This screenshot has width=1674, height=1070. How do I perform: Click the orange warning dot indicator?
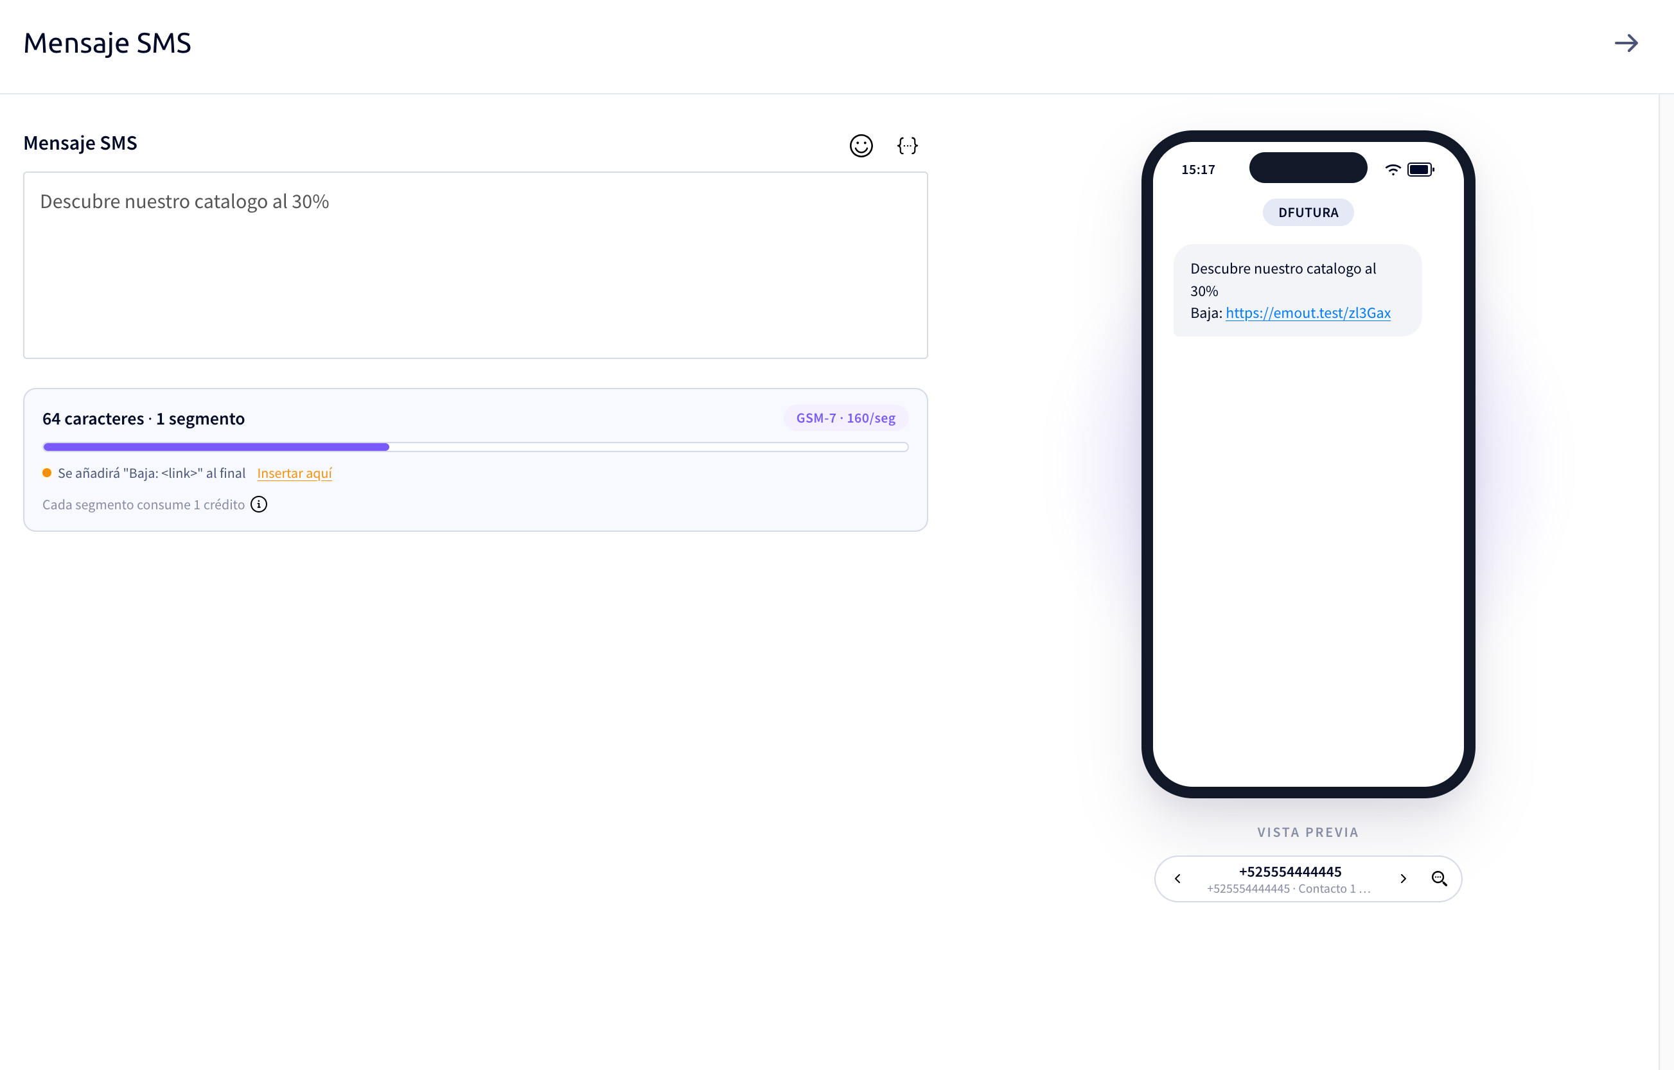pyautogui.click(x=47, y=473)
